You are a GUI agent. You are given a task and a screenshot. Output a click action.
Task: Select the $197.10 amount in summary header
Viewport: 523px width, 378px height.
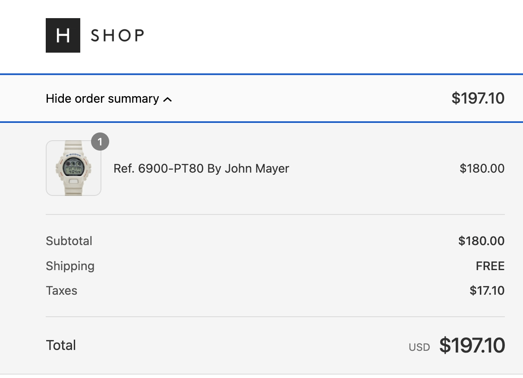478,98
